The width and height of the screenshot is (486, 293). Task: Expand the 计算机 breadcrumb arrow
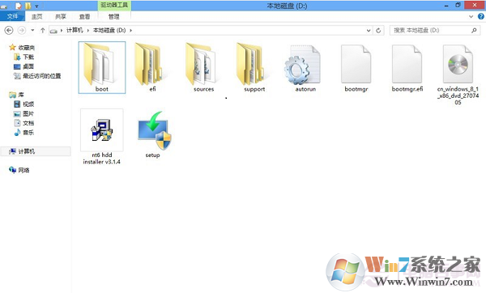pyautogui.click(x=87, y=31)
